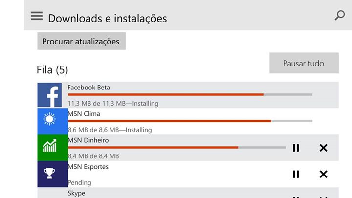This screenshot has height=198, width=352.
Task: Click the Fila (5) queue heading
Action: pyautogui.click(x=52, y=70)
